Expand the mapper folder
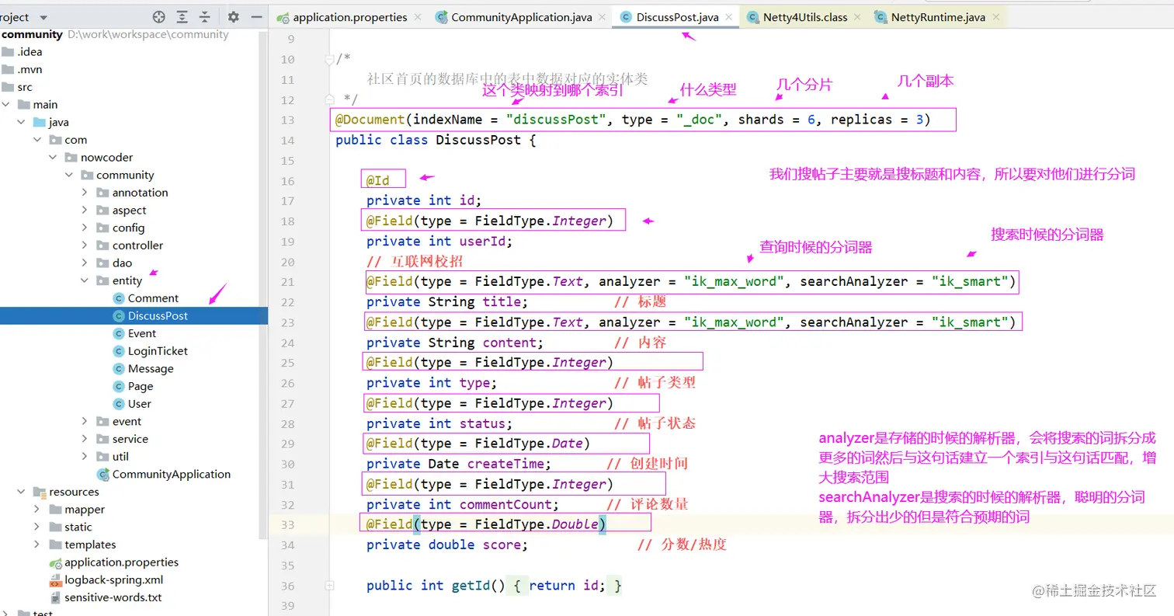The image size is (1174, 616). click(37, 510)
